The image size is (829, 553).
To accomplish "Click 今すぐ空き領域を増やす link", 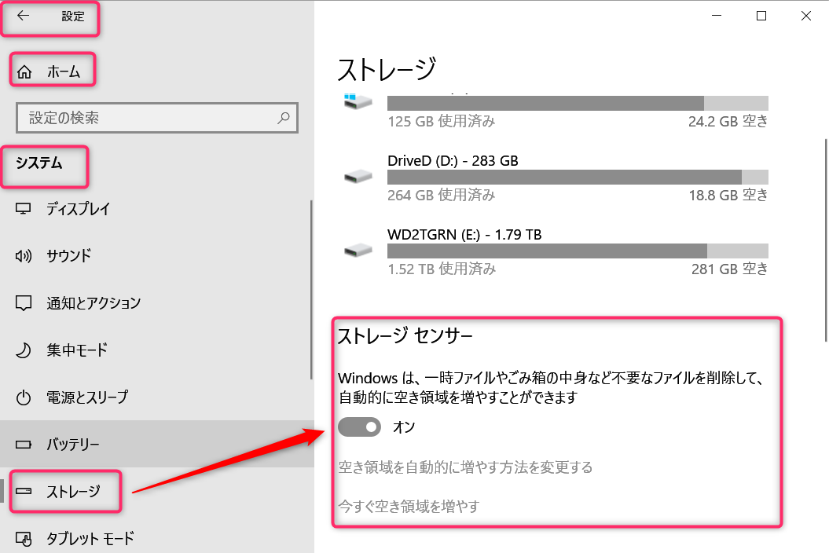I will [x=409, y=507].
